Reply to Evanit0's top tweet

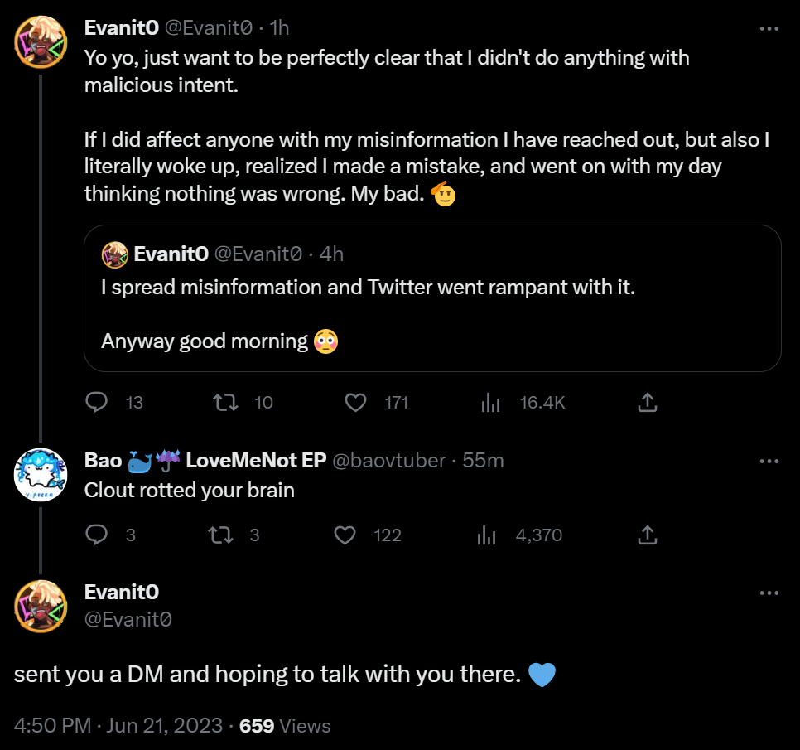point(98,403)
